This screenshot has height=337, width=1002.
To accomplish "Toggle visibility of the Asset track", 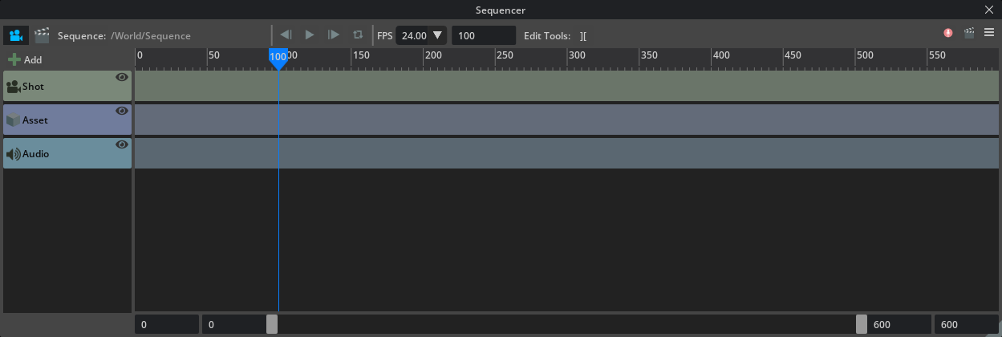I will (122, 111).
